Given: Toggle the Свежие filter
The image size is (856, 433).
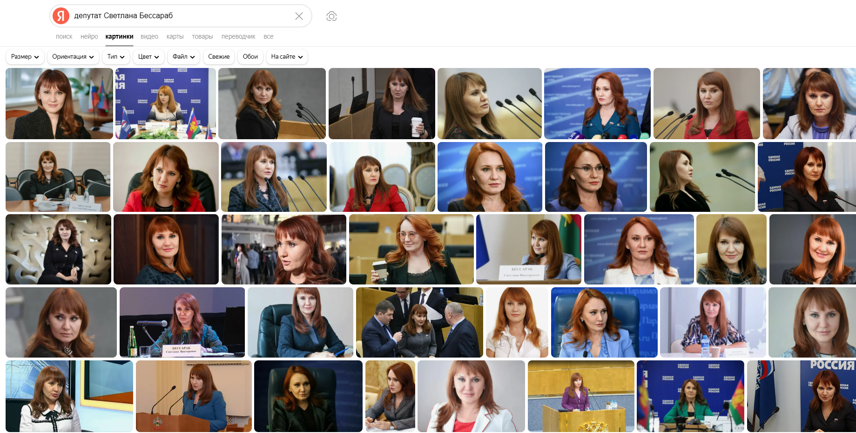Looking at the screenshot, I should click(x=219, y=57).
